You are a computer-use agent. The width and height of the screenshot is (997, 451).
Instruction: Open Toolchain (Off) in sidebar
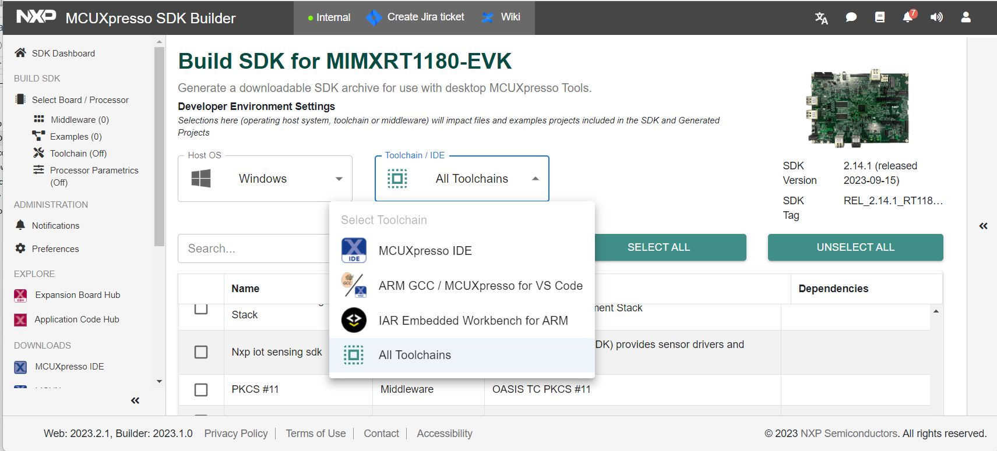[x=78, y=153]
